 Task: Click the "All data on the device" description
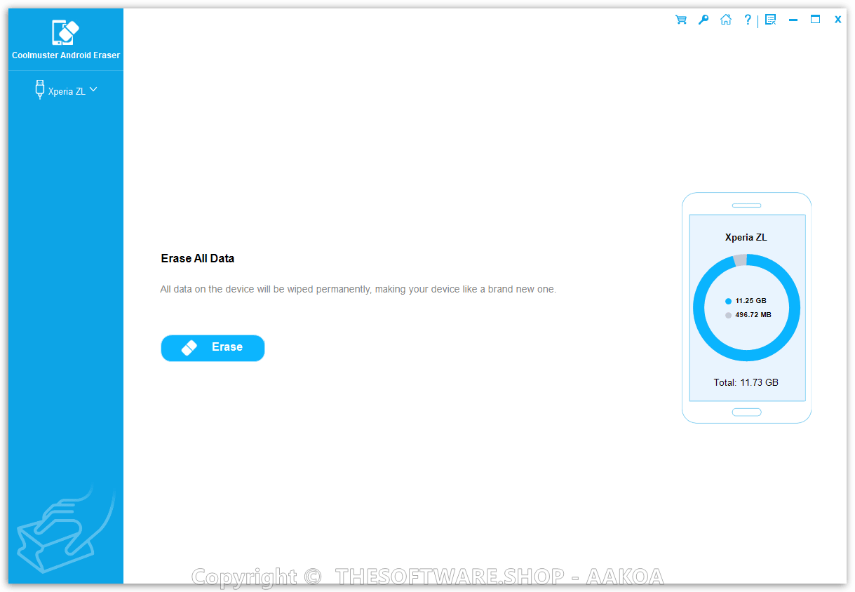(358, 289)
